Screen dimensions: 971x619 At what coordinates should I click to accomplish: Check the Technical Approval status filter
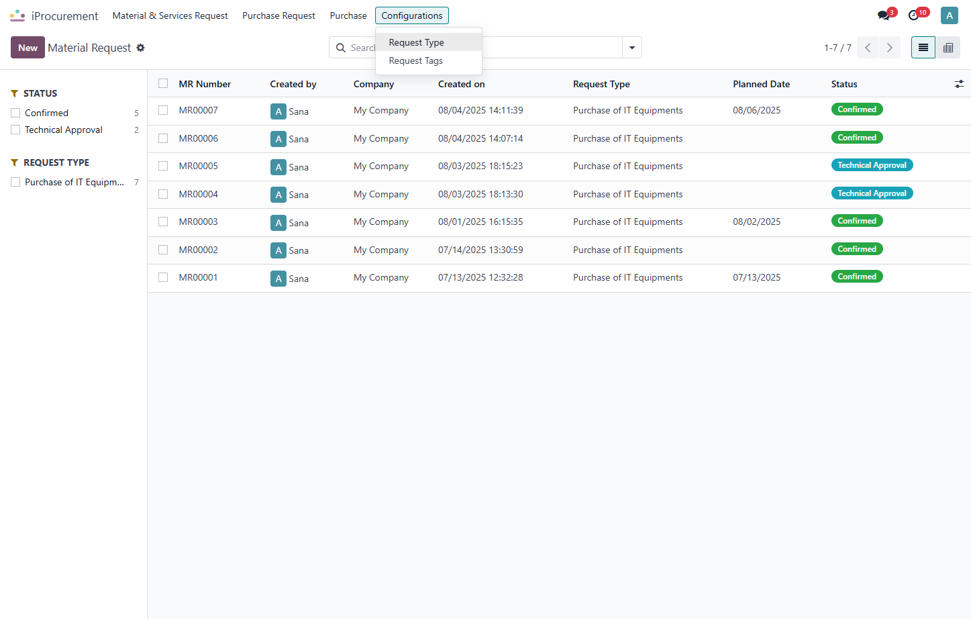click(15, 130)
